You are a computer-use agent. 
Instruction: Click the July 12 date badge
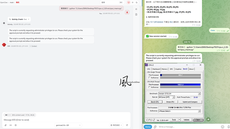(x=187, y=42)
